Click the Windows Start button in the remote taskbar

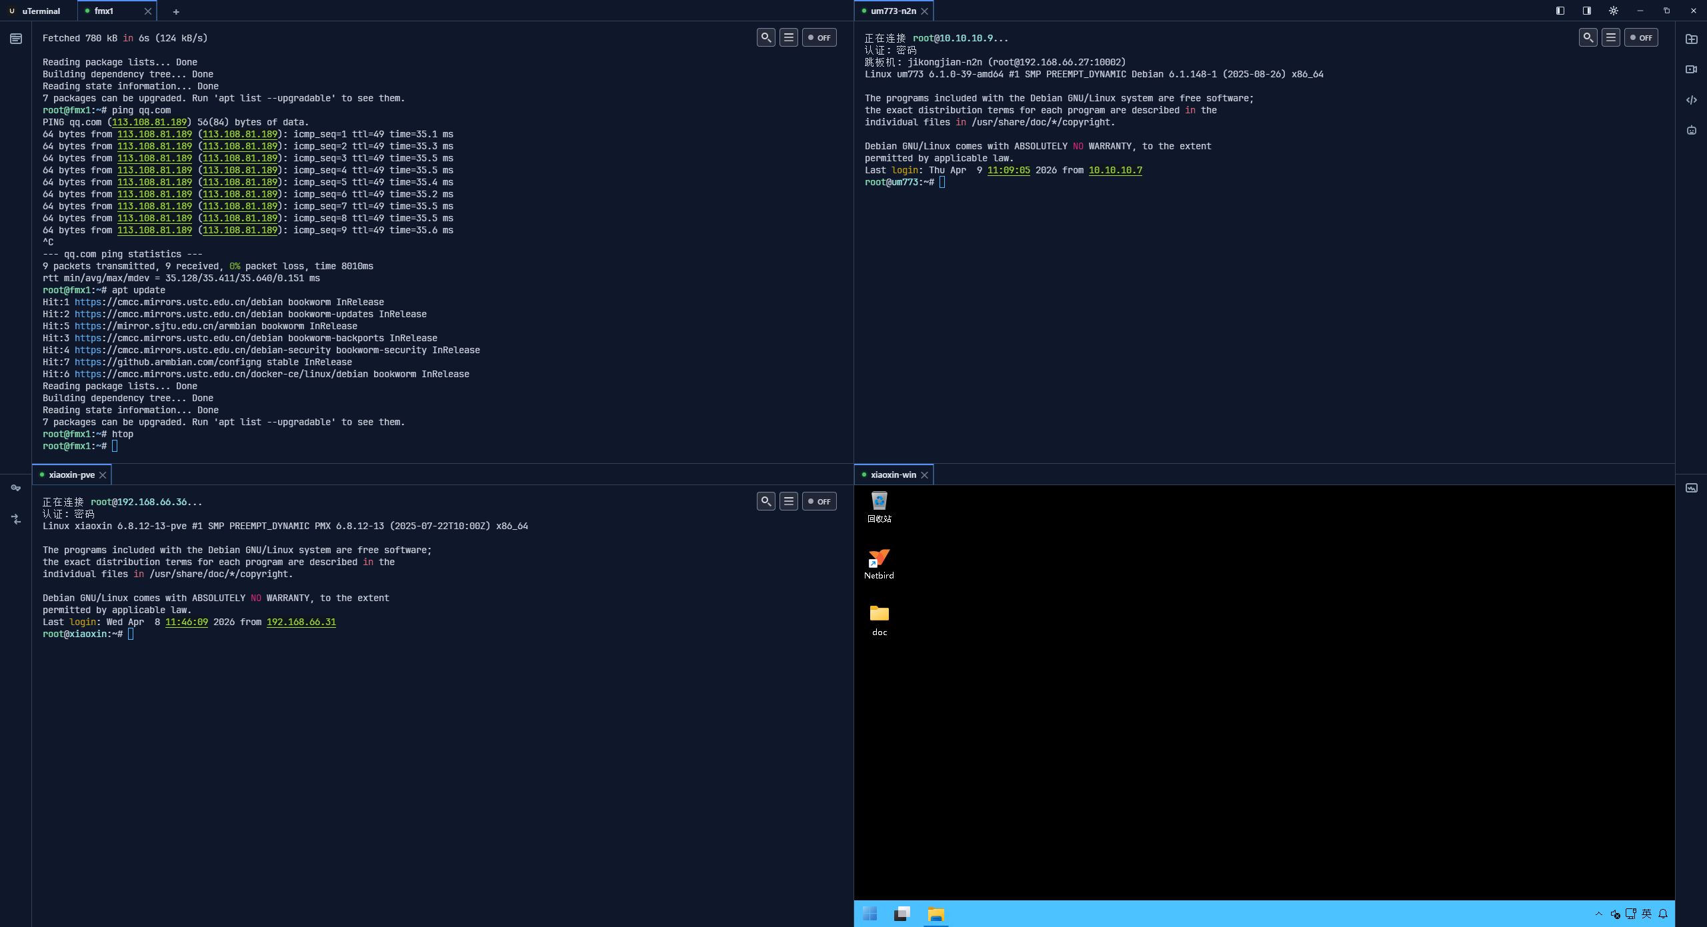coord(870,914)
